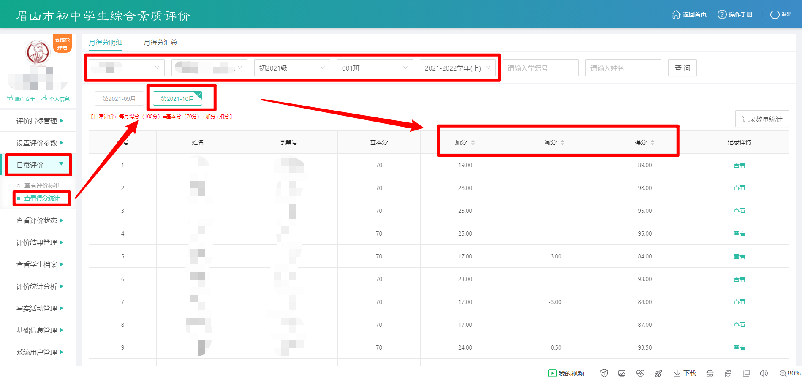Select the 第2021-10月 month tab

tap(177, 99)
